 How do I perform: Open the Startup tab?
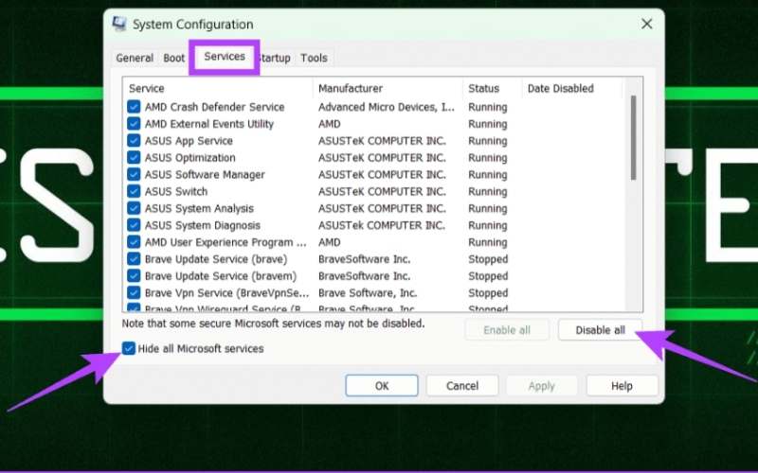tap(275, 58)
